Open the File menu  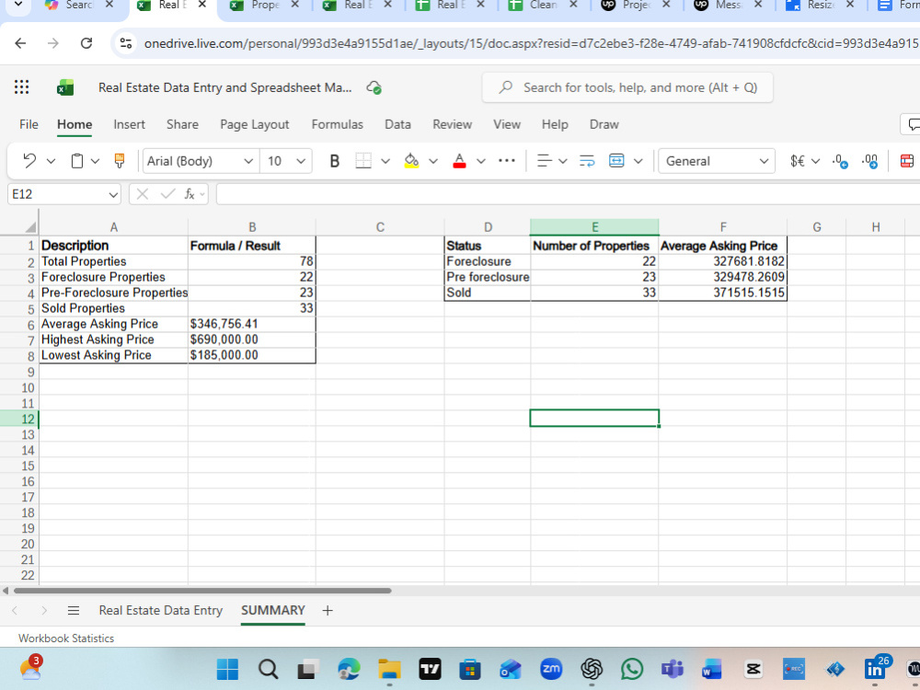(x=29, y=124)
